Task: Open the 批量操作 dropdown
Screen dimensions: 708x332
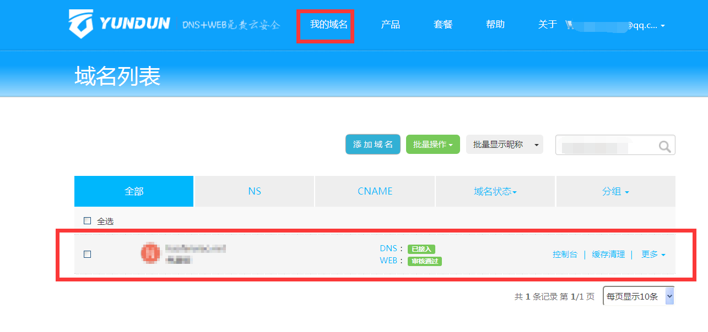Action: (x=433, y=145)
